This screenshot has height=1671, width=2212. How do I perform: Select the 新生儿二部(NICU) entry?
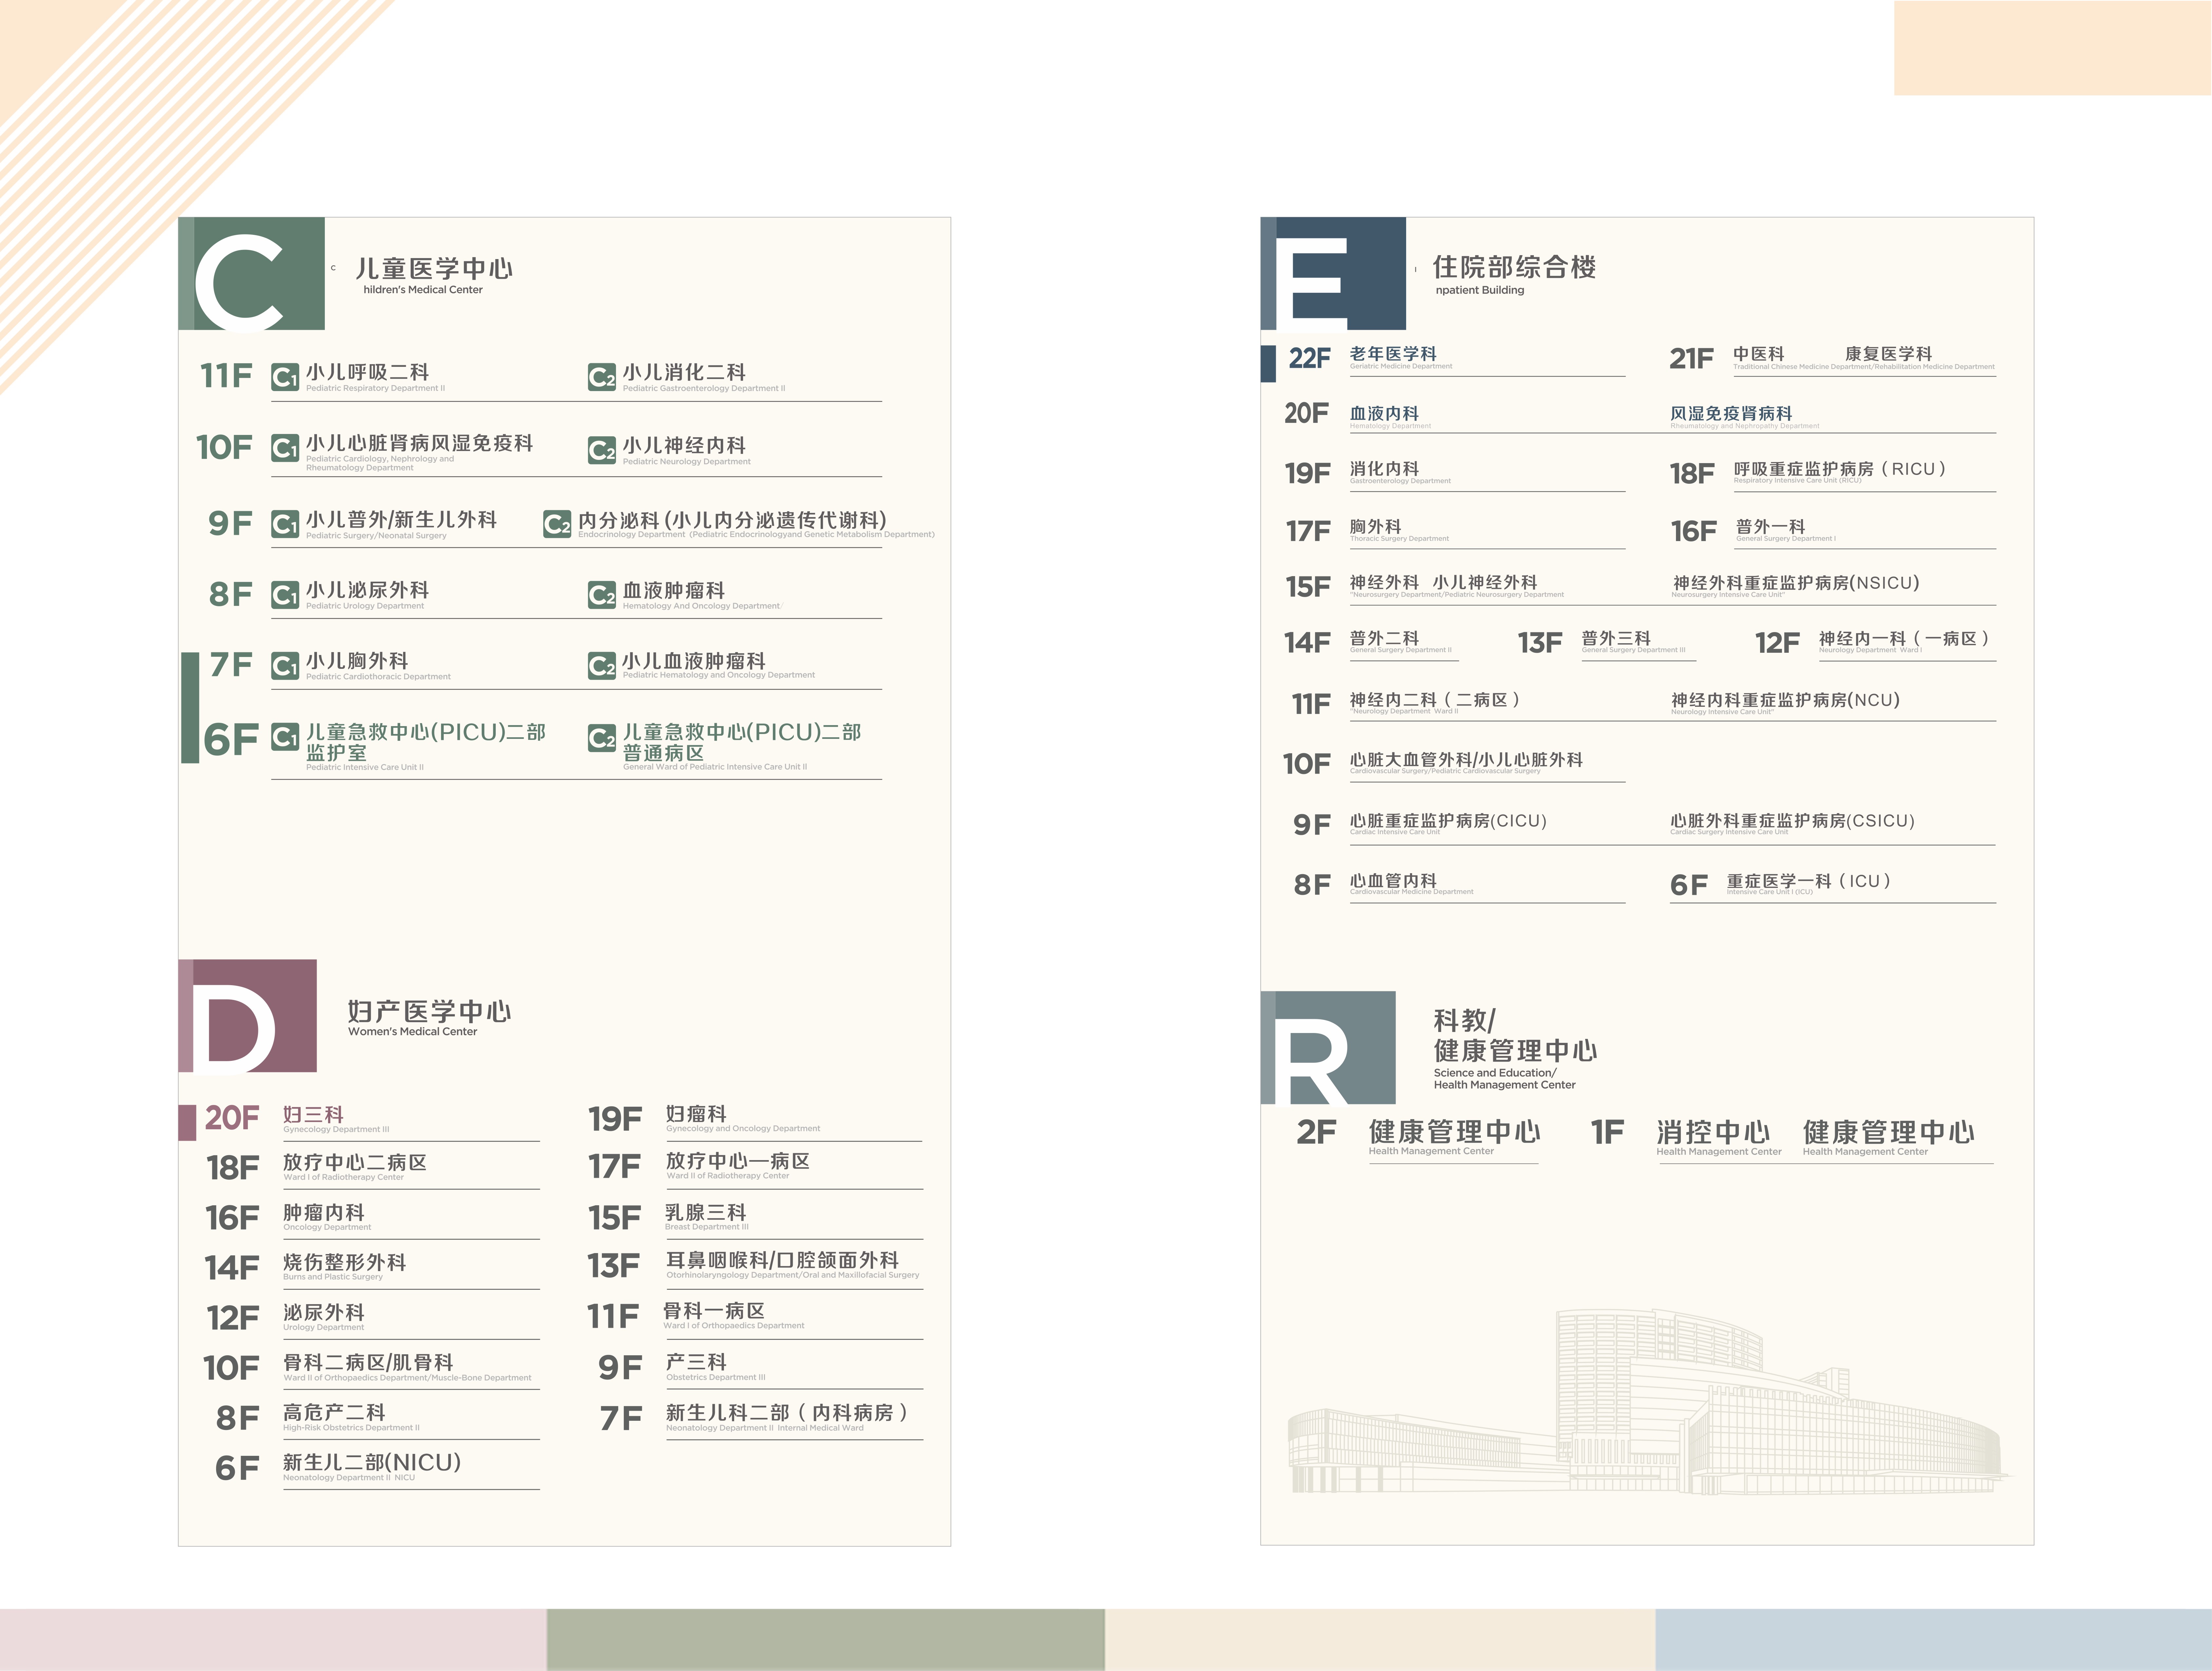(x=372, y=1462)
